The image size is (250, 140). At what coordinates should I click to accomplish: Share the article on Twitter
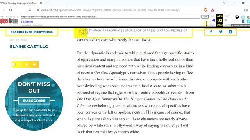point(27,65)
